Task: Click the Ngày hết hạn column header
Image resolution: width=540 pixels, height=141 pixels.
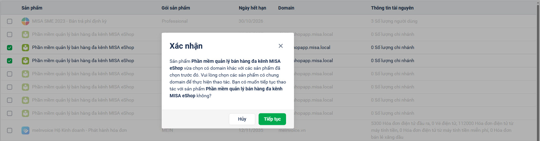Action: (252, 8)
